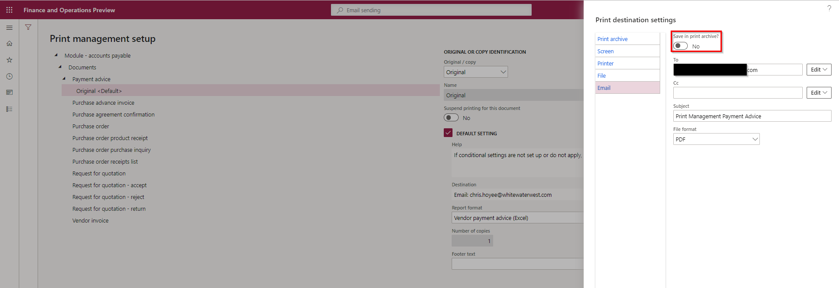
Task: Toggle Suspend printing for this document
Action: click(451, 118)
